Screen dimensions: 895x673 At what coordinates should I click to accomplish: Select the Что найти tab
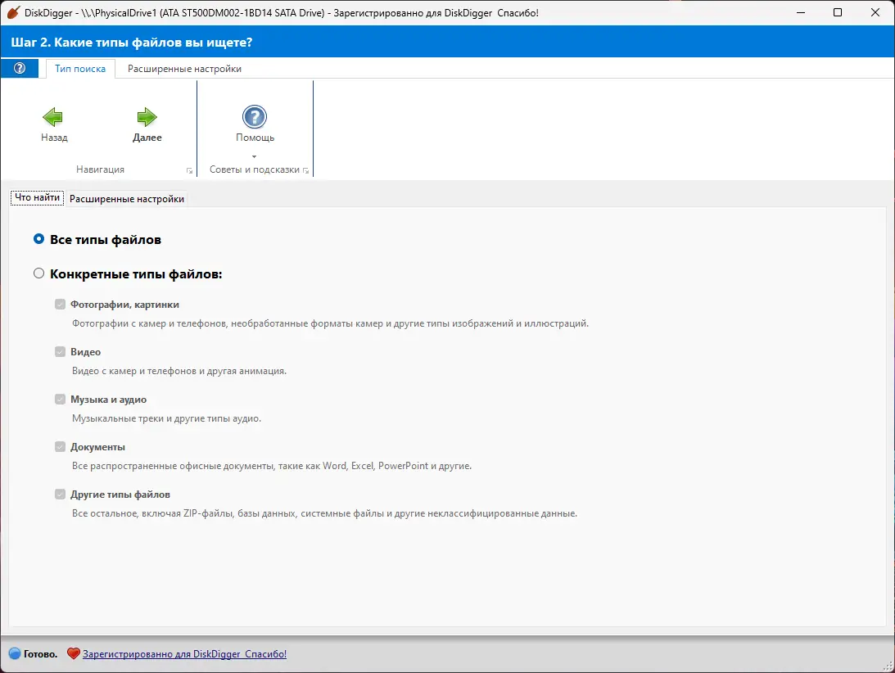[37, 197]
